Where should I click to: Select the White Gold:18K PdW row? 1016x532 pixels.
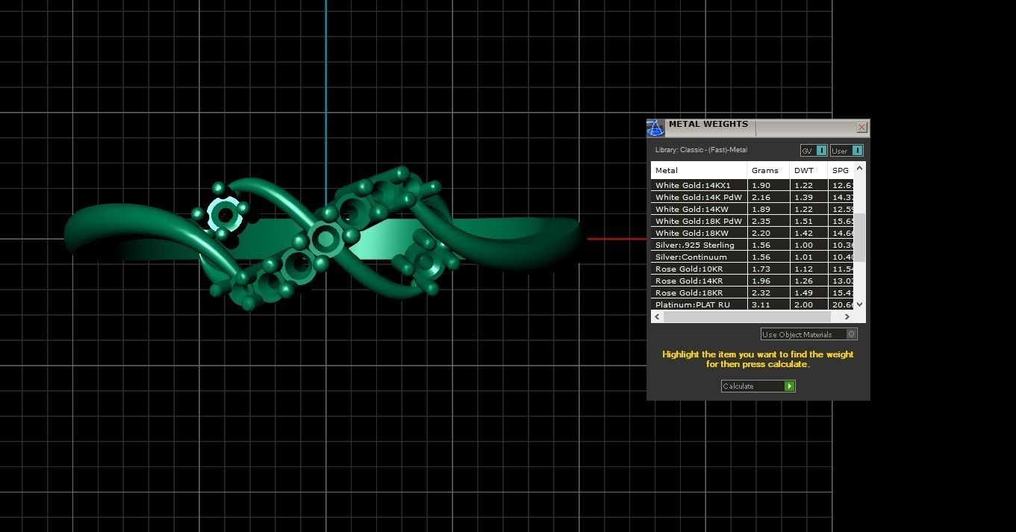click(752, 221)
